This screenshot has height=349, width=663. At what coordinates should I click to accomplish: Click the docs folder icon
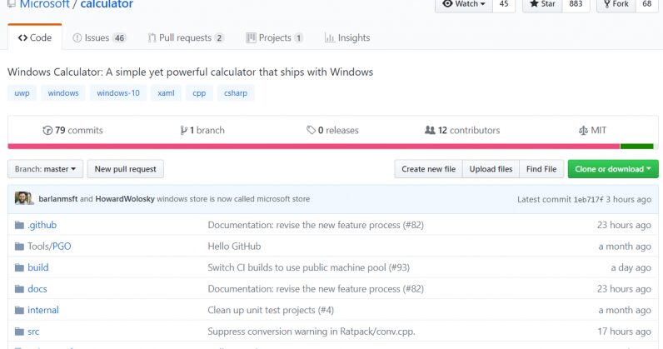pyautogui.click(x=20, y=289)
